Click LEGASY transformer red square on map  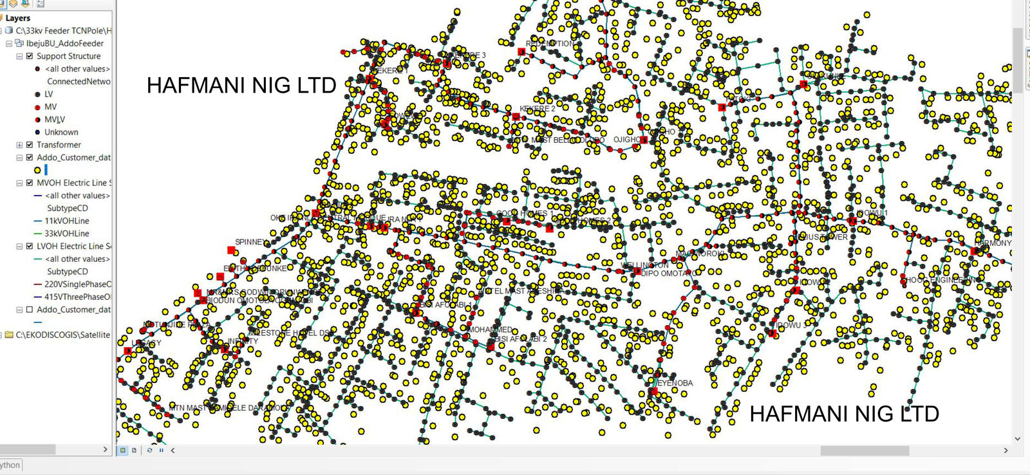click(128, 351)
